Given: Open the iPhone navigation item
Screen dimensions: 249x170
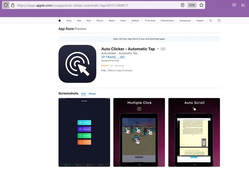Looking at the screenshot, I should click(100, 20).
